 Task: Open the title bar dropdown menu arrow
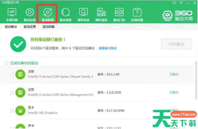click(x=181, y=3)
